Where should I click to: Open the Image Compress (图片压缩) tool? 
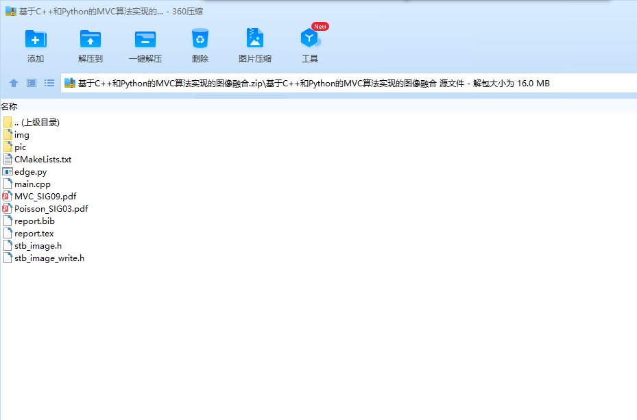point(254,39)
